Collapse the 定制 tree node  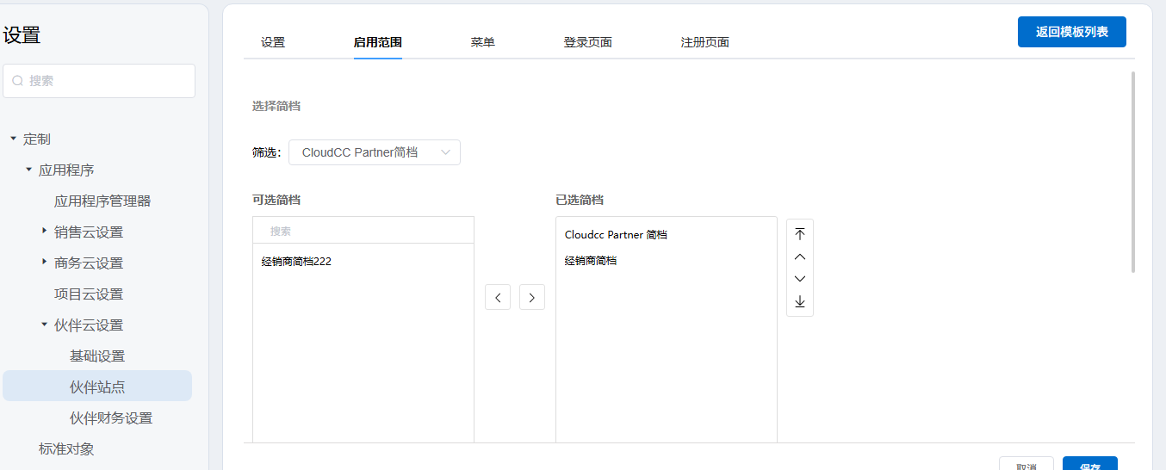(13, 139)
